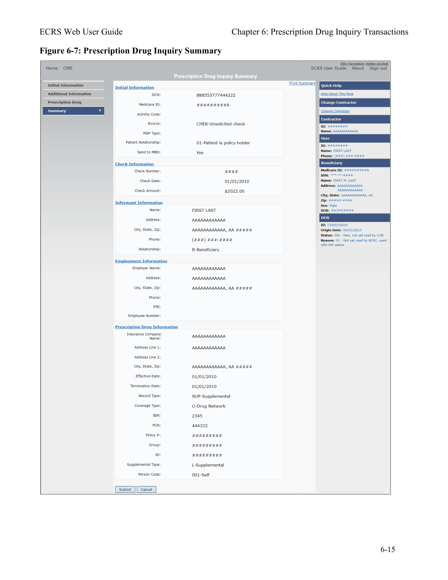Click the Coverage Type value U-Drug Network
Image resolution: width=448 pixels, height=580 pixels.
pyautogui.click(x=209, y=406)
